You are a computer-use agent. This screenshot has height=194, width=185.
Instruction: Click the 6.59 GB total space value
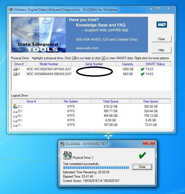(x=110, y=120)
